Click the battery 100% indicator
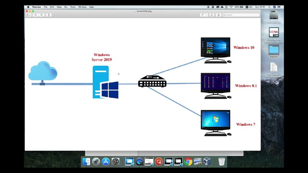This screenshot has width=308, height=173. (x=239, y=7)
